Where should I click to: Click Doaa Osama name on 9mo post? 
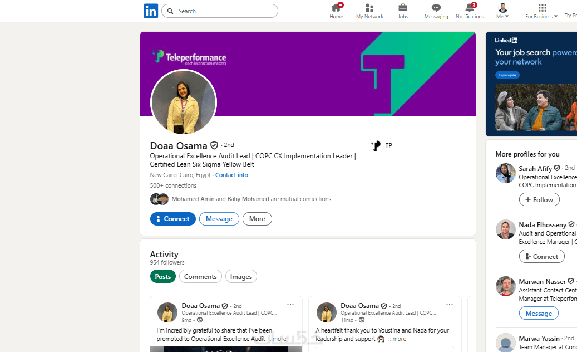[200, 306]
